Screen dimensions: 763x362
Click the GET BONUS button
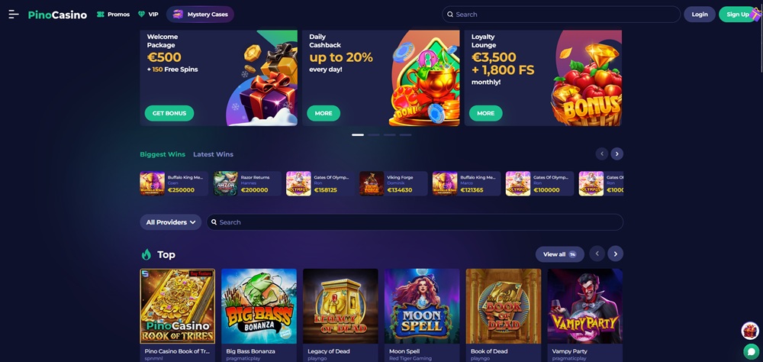[x=169, y=113]
